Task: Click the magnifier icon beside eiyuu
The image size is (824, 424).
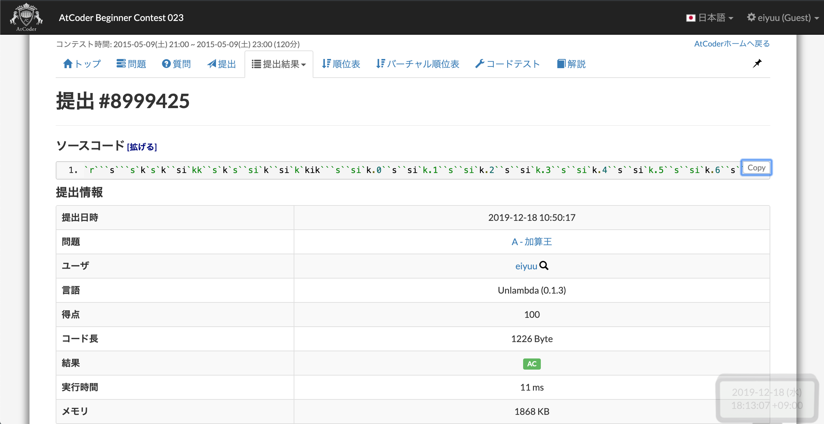Action: tap(544, 265)
